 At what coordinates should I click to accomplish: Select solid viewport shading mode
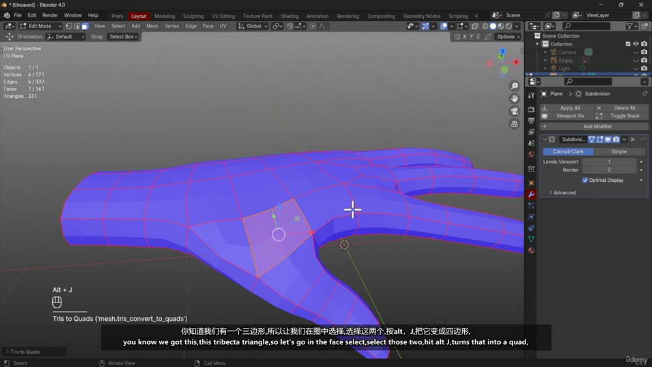click(493, 26)
